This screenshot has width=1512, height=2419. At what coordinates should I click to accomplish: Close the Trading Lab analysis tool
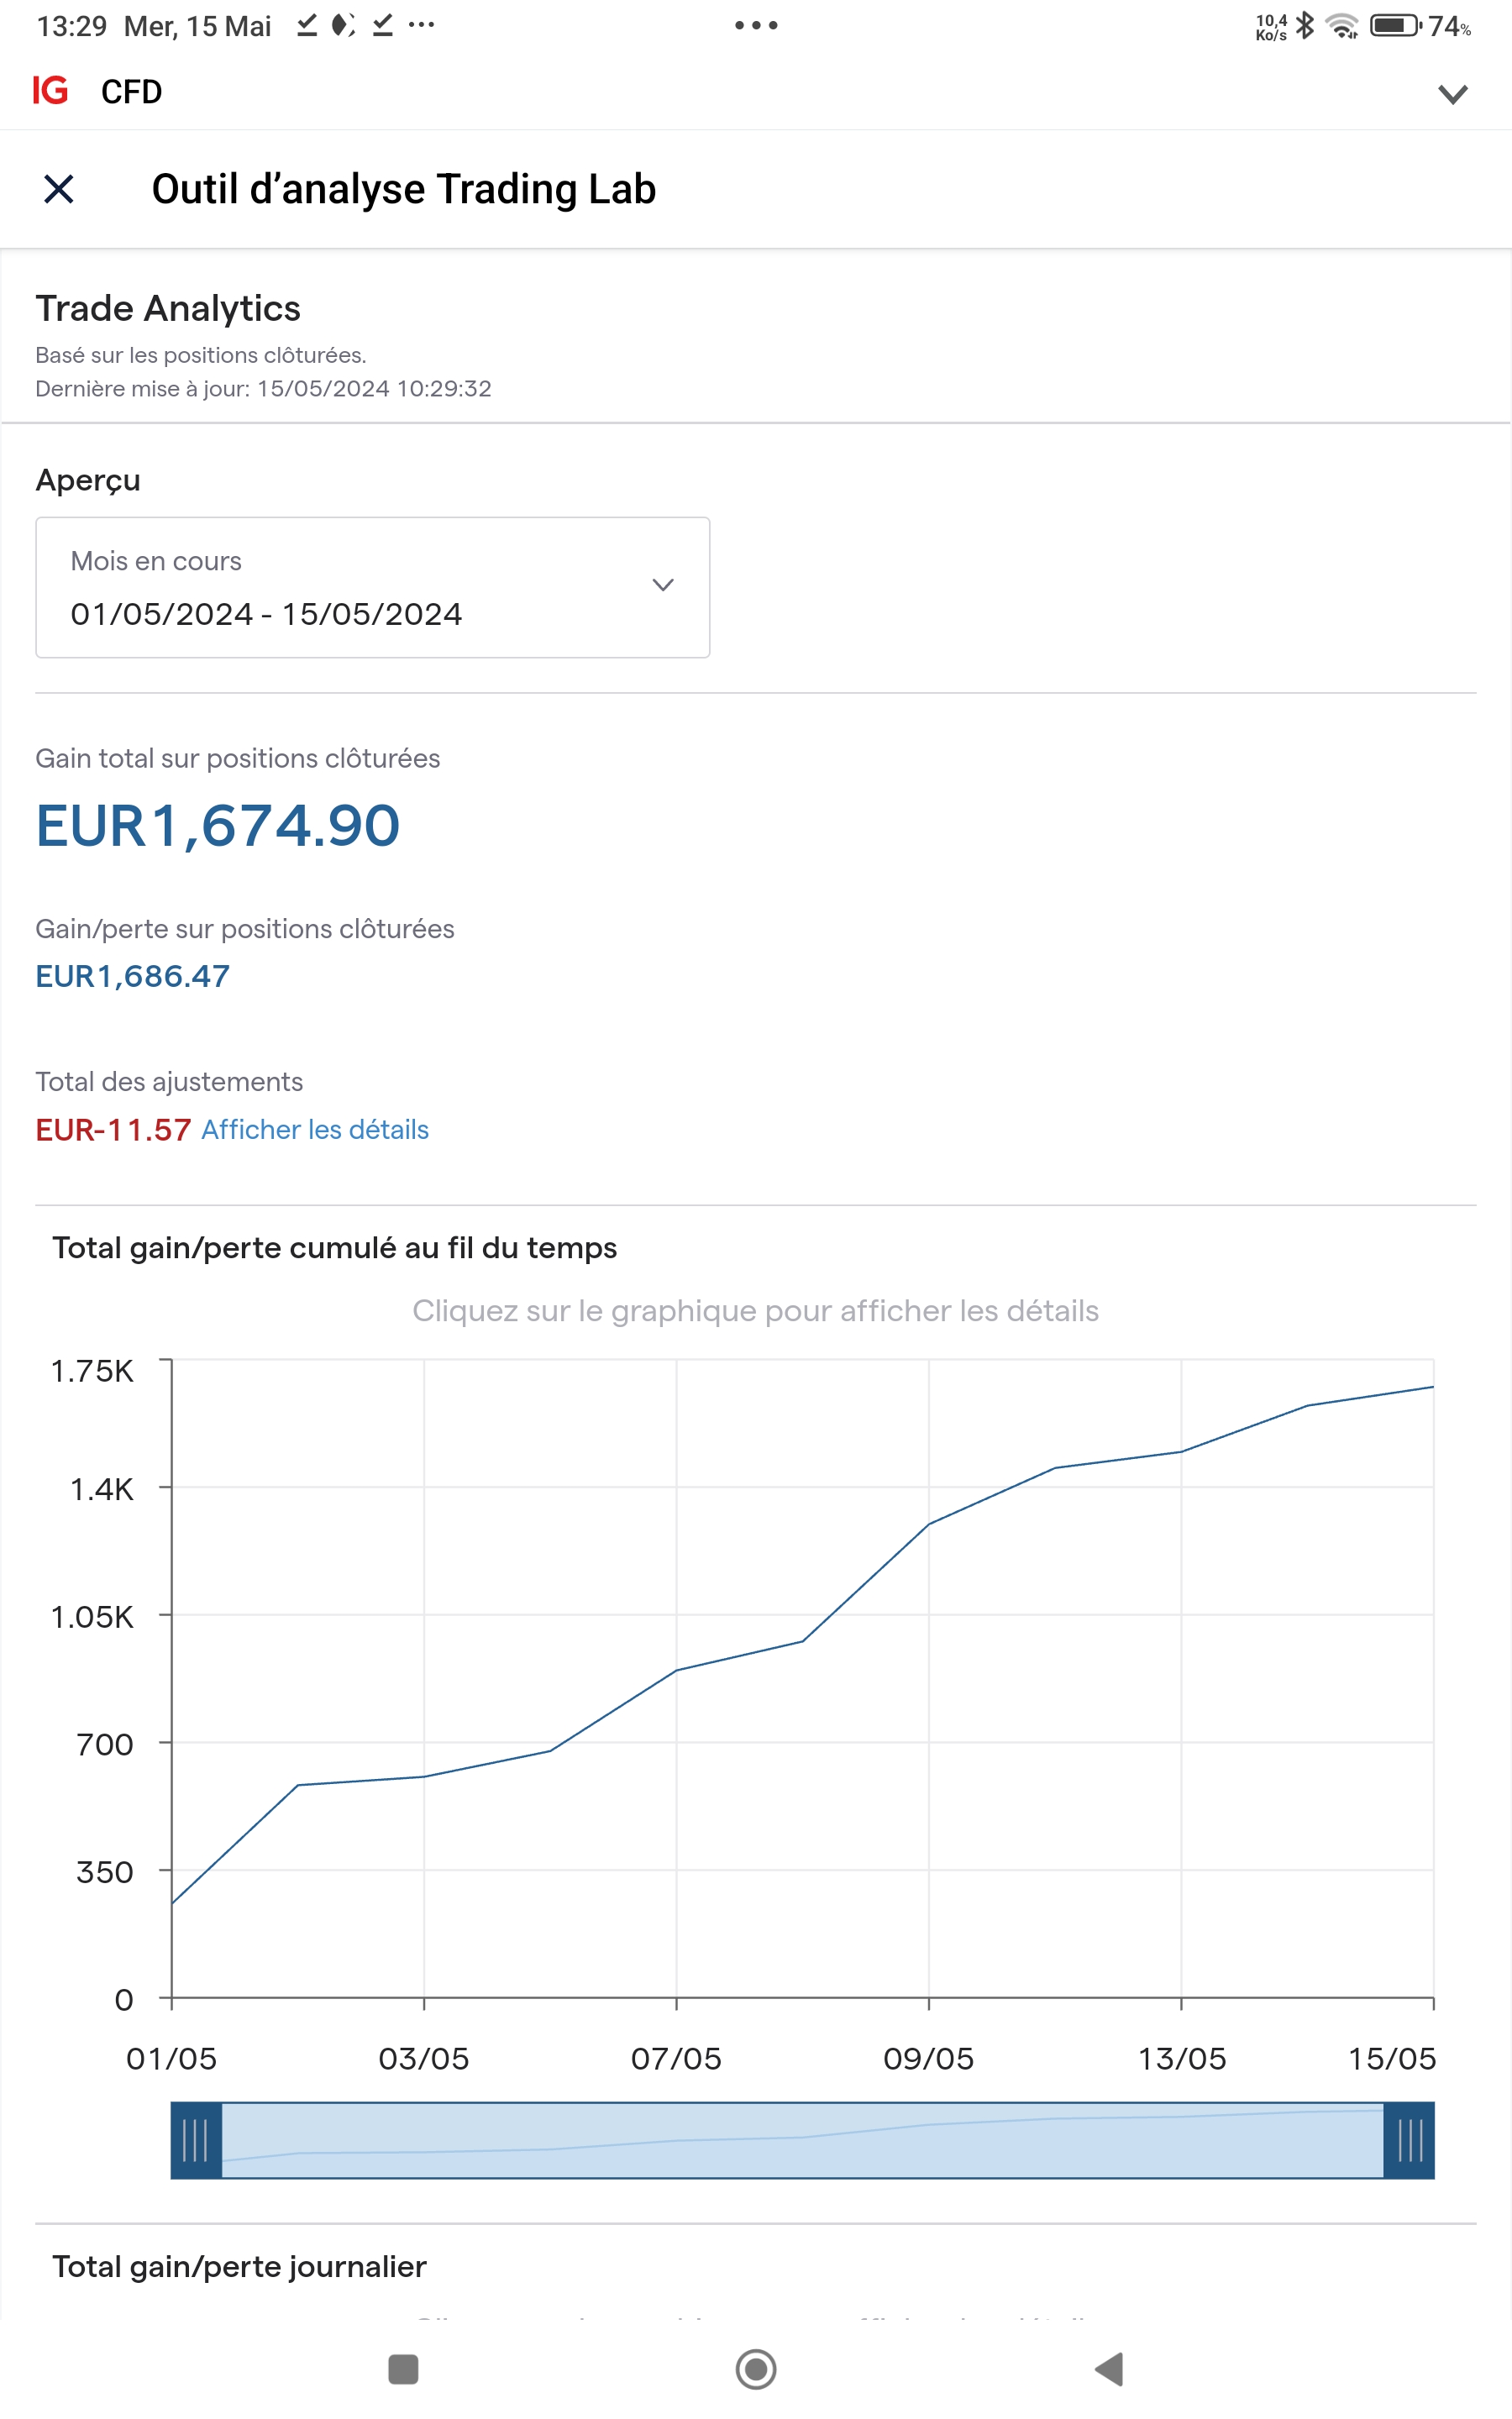(59, 189)
